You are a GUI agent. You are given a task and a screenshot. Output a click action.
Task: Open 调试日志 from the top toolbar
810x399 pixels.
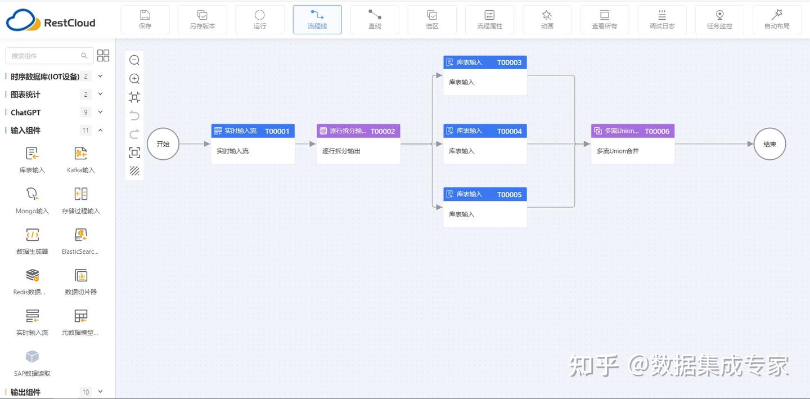662,19
